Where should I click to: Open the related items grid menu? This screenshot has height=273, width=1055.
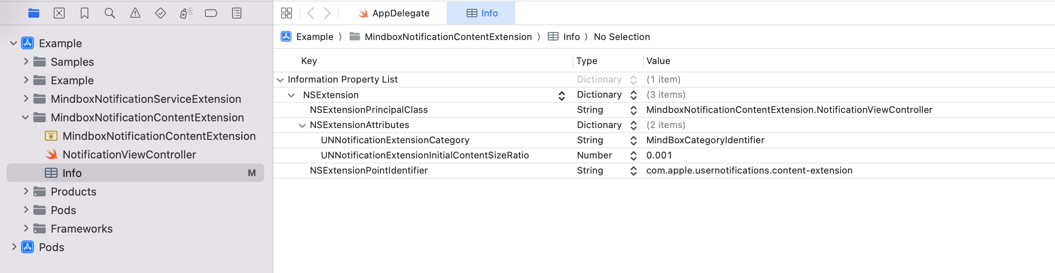[x=287, y=13]
